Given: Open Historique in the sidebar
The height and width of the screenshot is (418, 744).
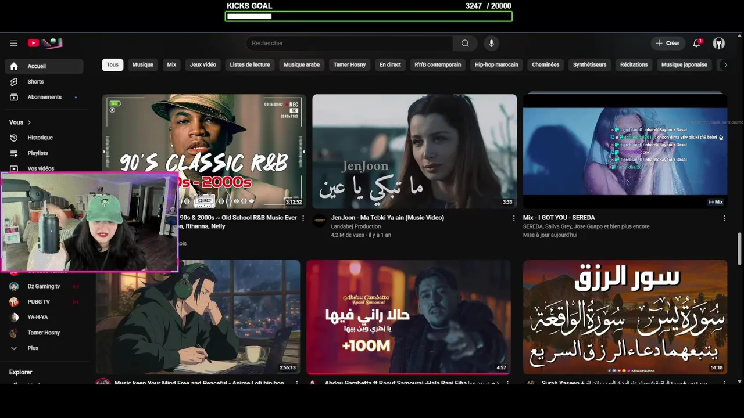Looking at the screenshot, I should click(44, 138).
